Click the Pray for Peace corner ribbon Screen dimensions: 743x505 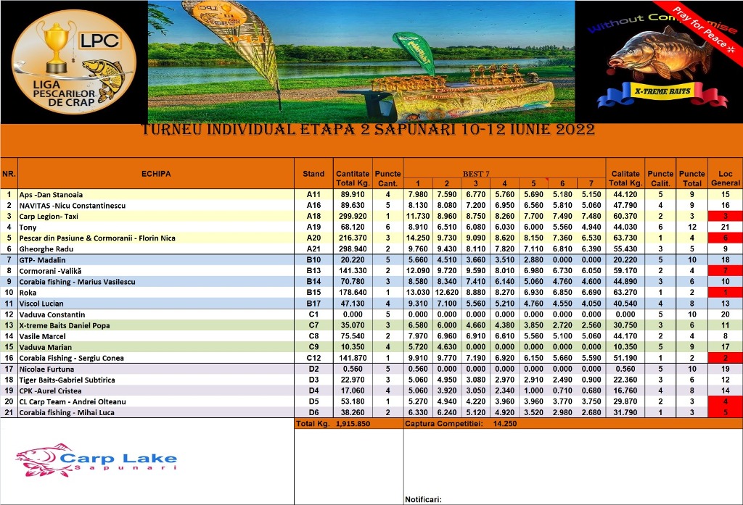tap(706, 31)
